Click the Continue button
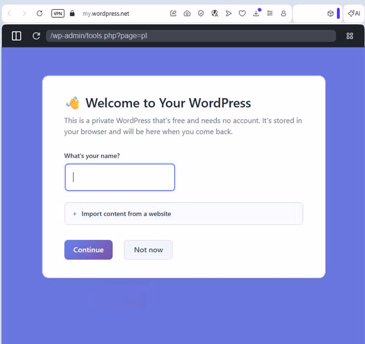 pos(89,249)
